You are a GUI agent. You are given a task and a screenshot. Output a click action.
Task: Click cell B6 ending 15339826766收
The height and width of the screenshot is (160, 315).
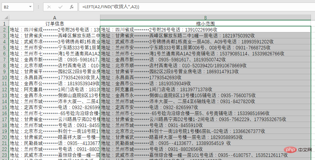coord(205,54)
